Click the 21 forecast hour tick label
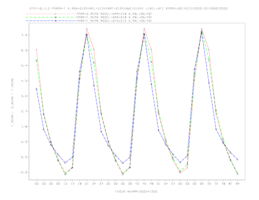The width and height of the screenshot is (259, 200). pyautogui.click(x=87, y=184)
